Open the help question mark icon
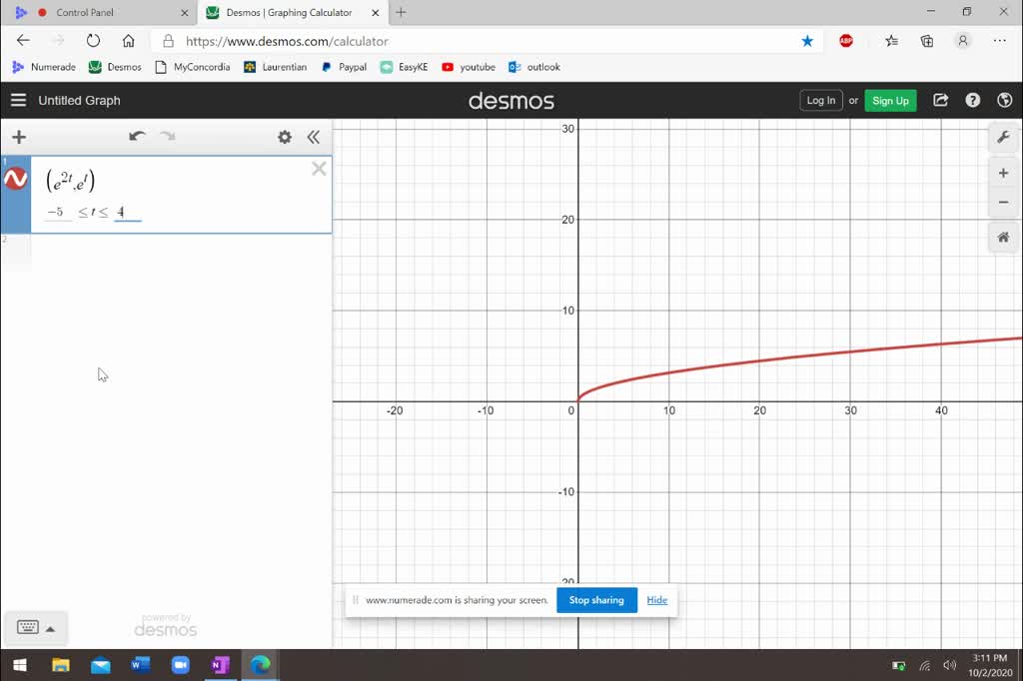Screen dimensions: 1023x681 (972, 100)
